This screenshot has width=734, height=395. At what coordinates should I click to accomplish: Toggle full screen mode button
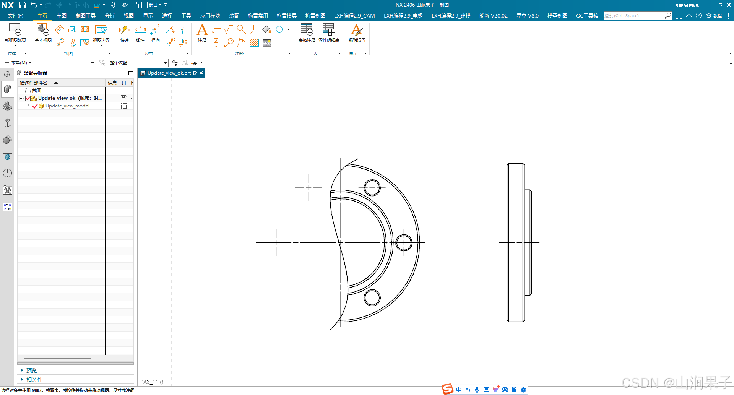pyautogui.click(x=679, y=16)
